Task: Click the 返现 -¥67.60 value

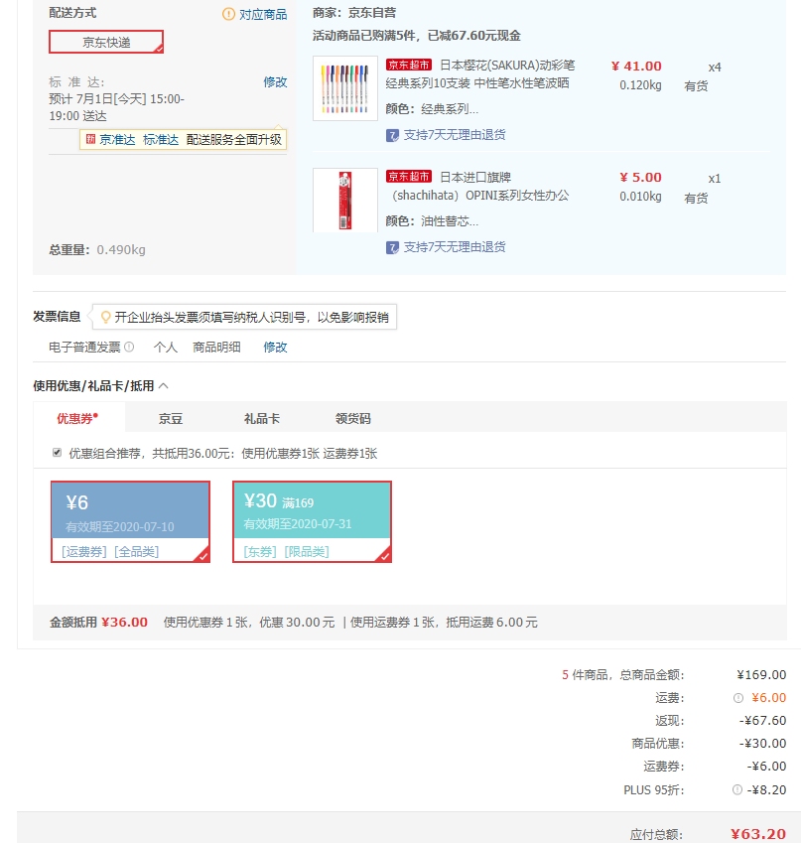Action: pos(762,721)
